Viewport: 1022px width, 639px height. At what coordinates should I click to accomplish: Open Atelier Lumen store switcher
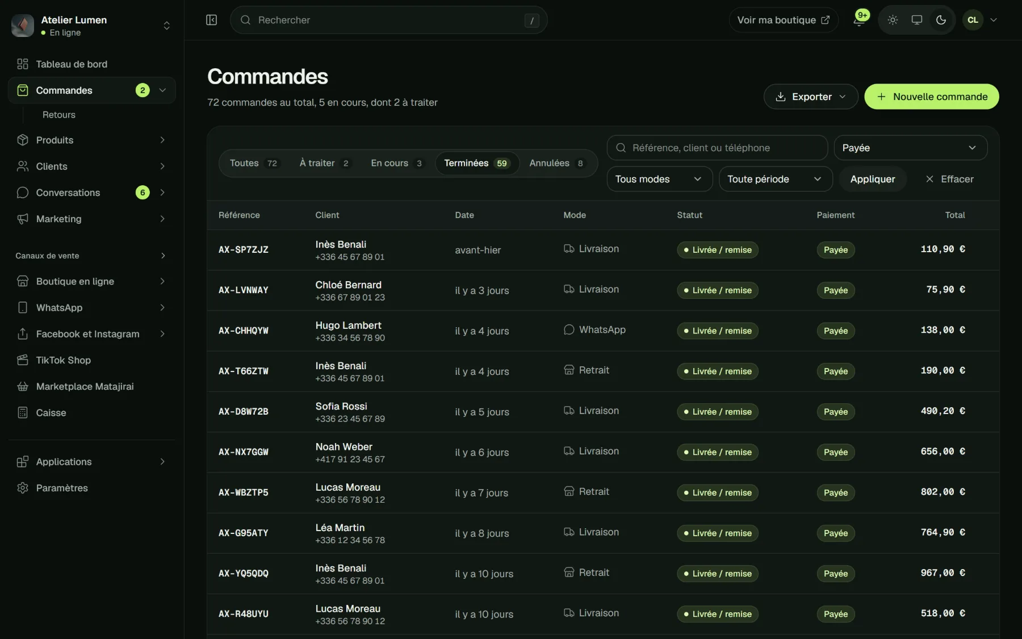click(92, 26)
